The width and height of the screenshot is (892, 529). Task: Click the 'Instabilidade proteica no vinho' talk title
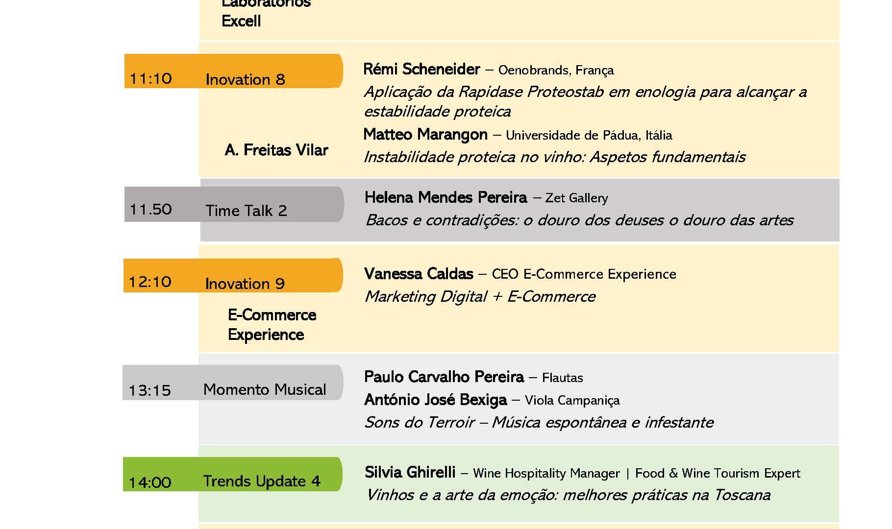pyautogui.click(x=554, y=157)
